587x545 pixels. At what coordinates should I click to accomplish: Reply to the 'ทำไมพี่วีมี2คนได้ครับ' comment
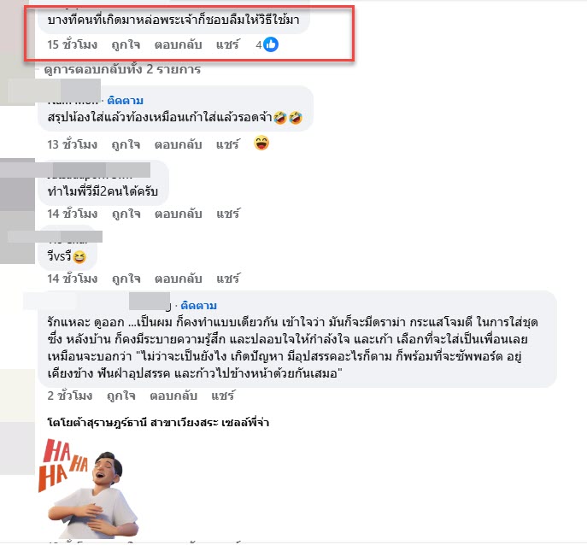pos(179,214)
